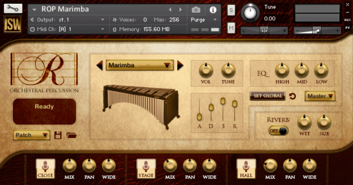Click the Tune value 0.00
The image size is (353, 185).
270,19
